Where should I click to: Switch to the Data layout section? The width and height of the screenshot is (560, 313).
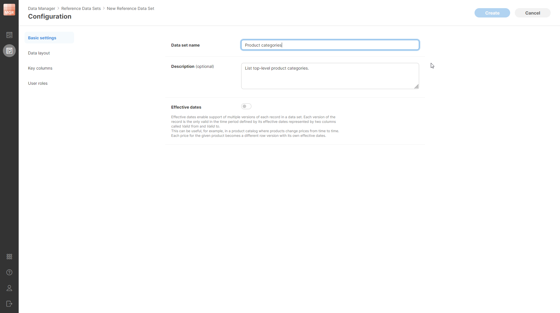tap(39, 53)
